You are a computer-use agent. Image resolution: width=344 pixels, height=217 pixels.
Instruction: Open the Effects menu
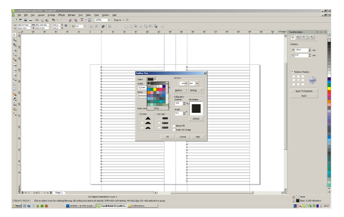[61, 15]
